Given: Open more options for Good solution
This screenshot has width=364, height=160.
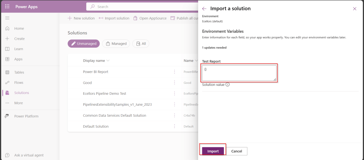Looking at the screenshot, I should (x=174, y=83).
